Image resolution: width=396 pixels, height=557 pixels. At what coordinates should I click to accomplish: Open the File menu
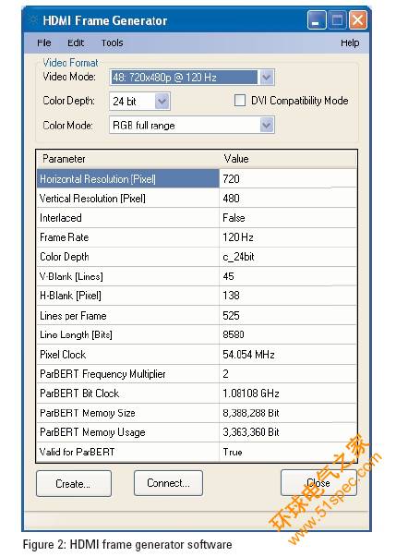coord(44,43)
